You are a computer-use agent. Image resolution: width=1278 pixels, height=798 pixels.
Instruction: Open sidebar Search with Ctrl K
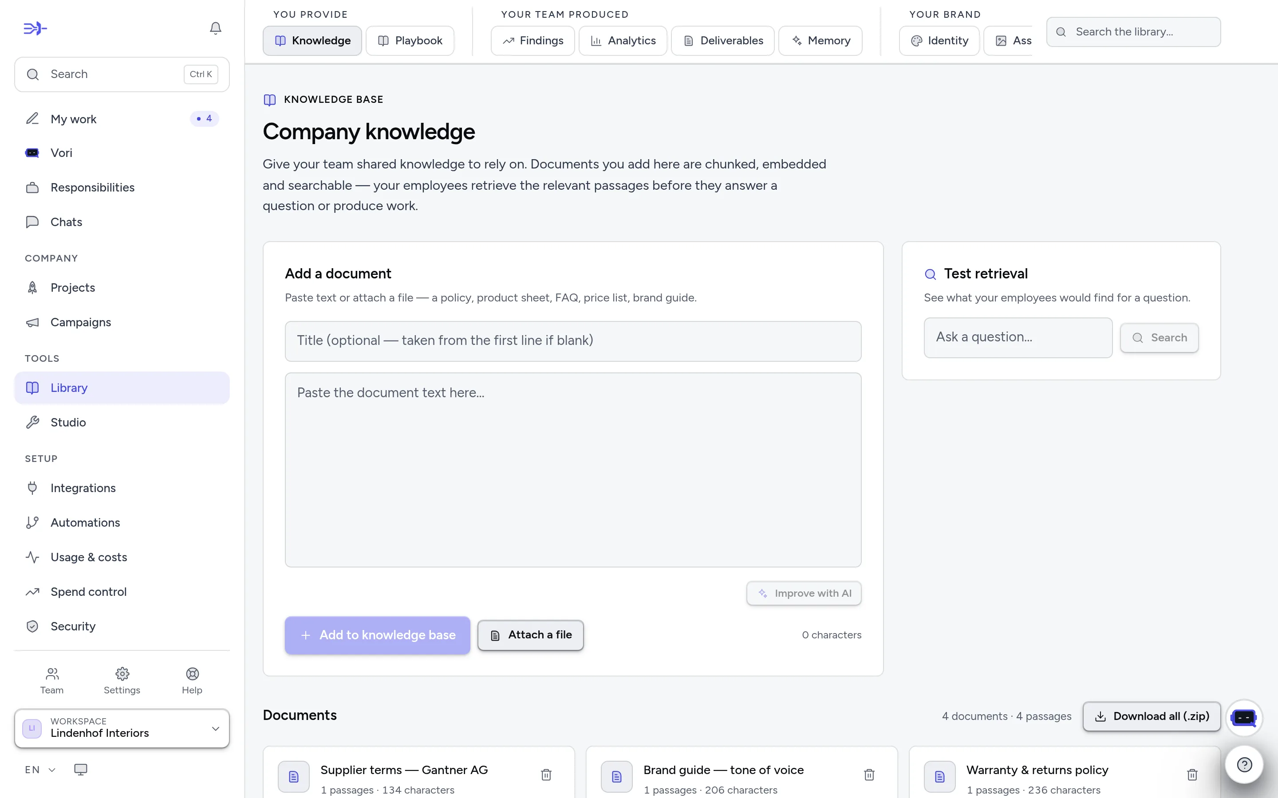[x=122, y=74]
